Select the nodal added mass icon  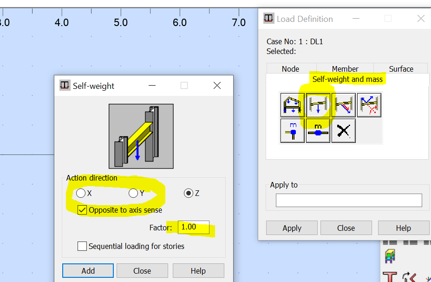click(292, 131)
